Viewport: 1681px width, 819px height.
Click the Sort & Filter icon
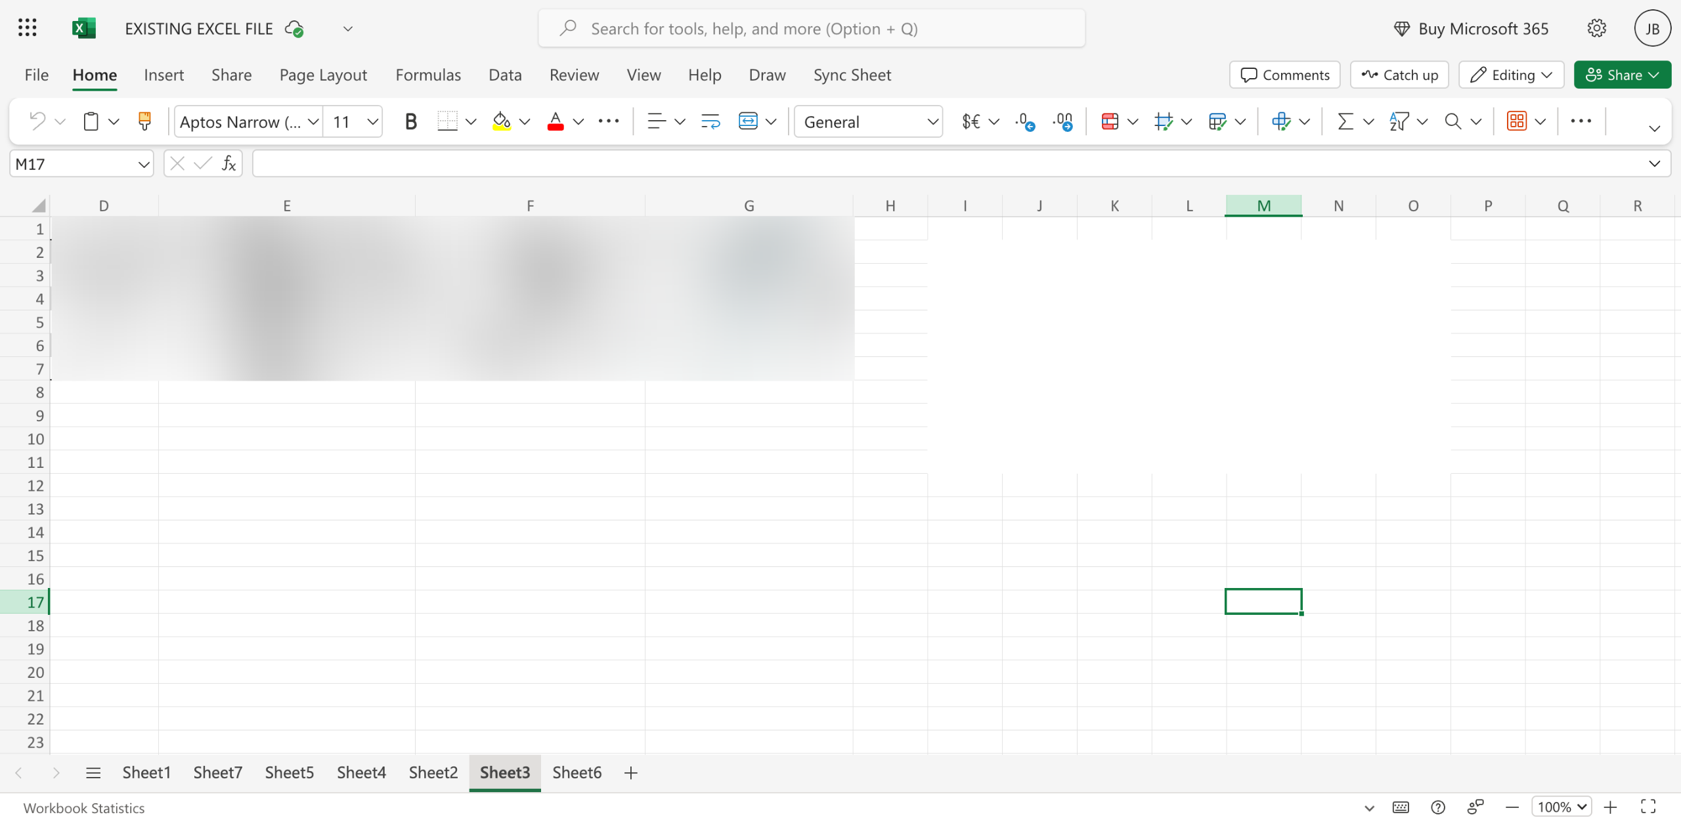tap(1399, 121)
